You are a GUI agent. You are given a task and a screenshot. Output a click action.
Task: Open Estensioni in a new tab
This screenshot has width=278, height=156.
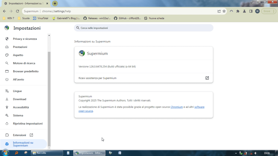(x=24, y=135)
